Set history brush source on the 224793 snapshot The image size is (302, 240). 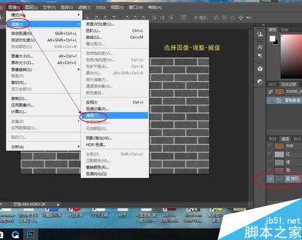[270, 92]
